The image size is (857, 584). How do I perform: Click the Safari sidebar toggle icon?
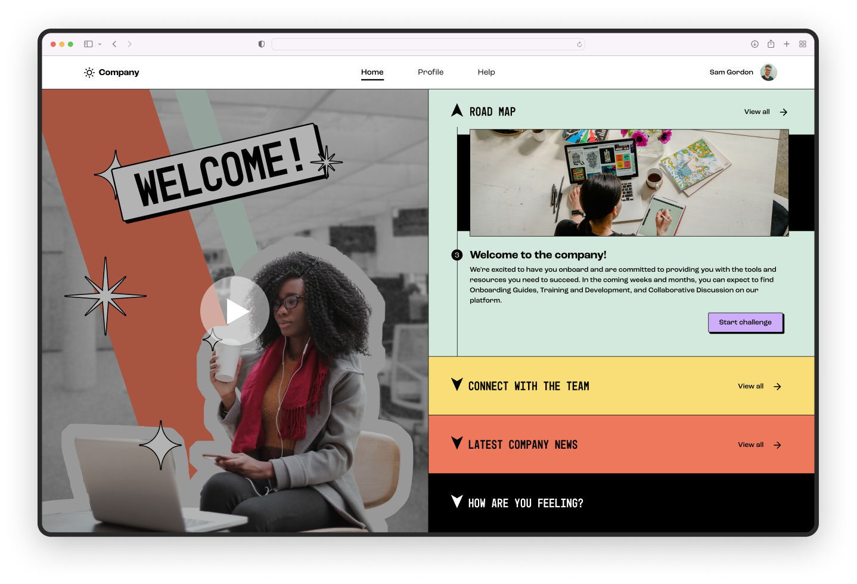pos(88,44)
